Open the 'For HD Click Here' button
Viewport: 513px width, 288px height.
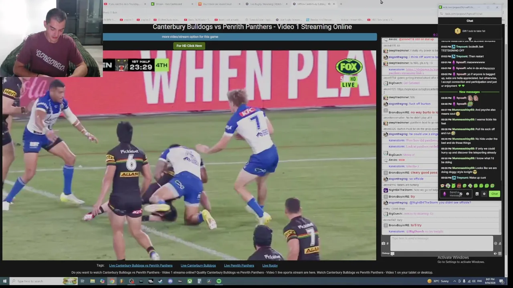[189, 46]
